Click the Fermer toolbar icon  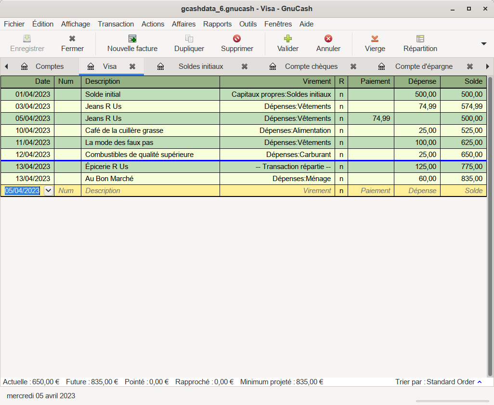[72, 39]
